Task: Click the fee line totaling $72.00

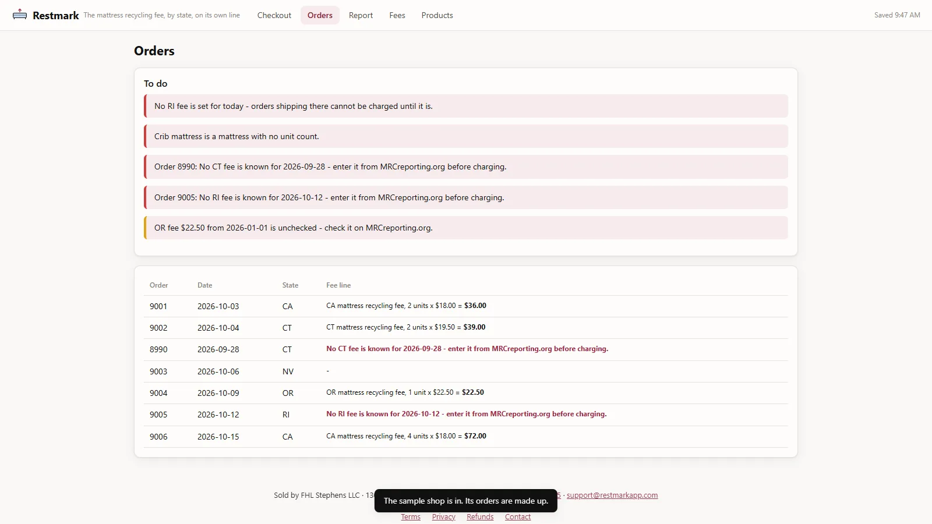Action: (406, 436)
